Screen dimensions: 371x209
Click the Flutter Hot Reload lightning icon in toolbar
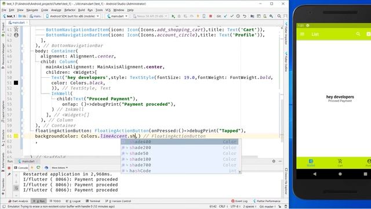pos(198,16)
